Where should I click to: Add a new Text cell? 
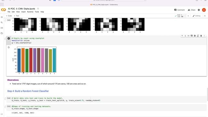(x=17, y=16)
